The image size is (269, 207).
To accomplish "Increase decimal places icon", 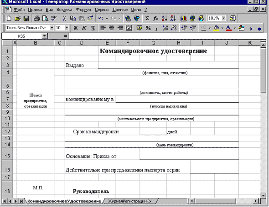I will 165,28.
